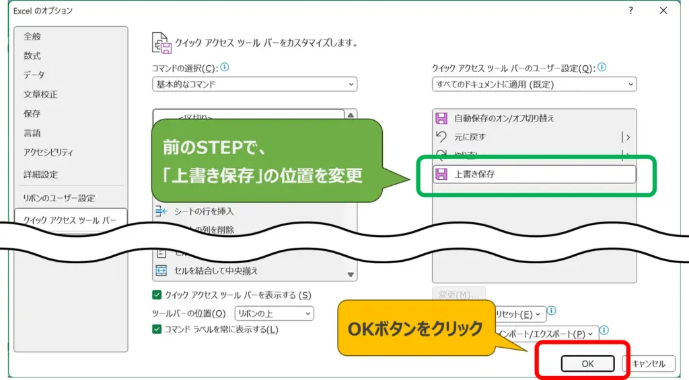Click the OK button

[587, 364]
